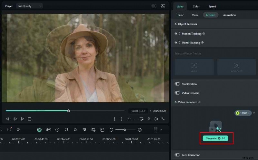Click the zoom-out minus icon on timeline
This screenshot has width=258, height=160.
pyautogui.click(x=111, y=130)
